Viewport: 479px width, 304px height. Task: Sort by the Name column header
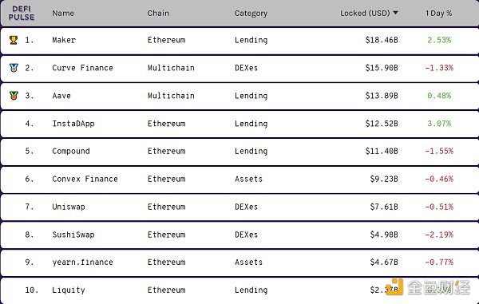(63, 13)
